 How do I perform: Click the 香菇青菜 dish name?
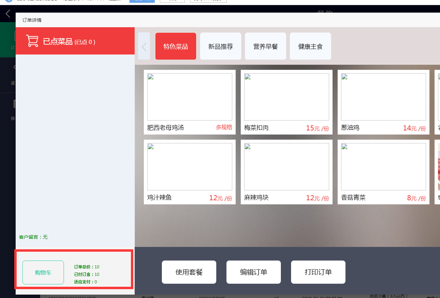[353, 198]
